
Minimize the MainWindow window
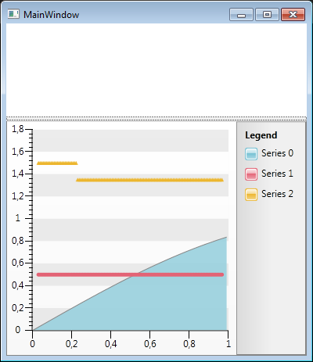[241, 14]
